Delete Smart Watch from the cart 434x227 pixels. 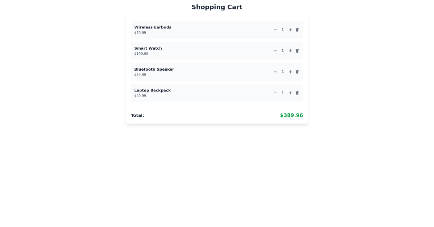pyautogui.click(x=297, y=51)
